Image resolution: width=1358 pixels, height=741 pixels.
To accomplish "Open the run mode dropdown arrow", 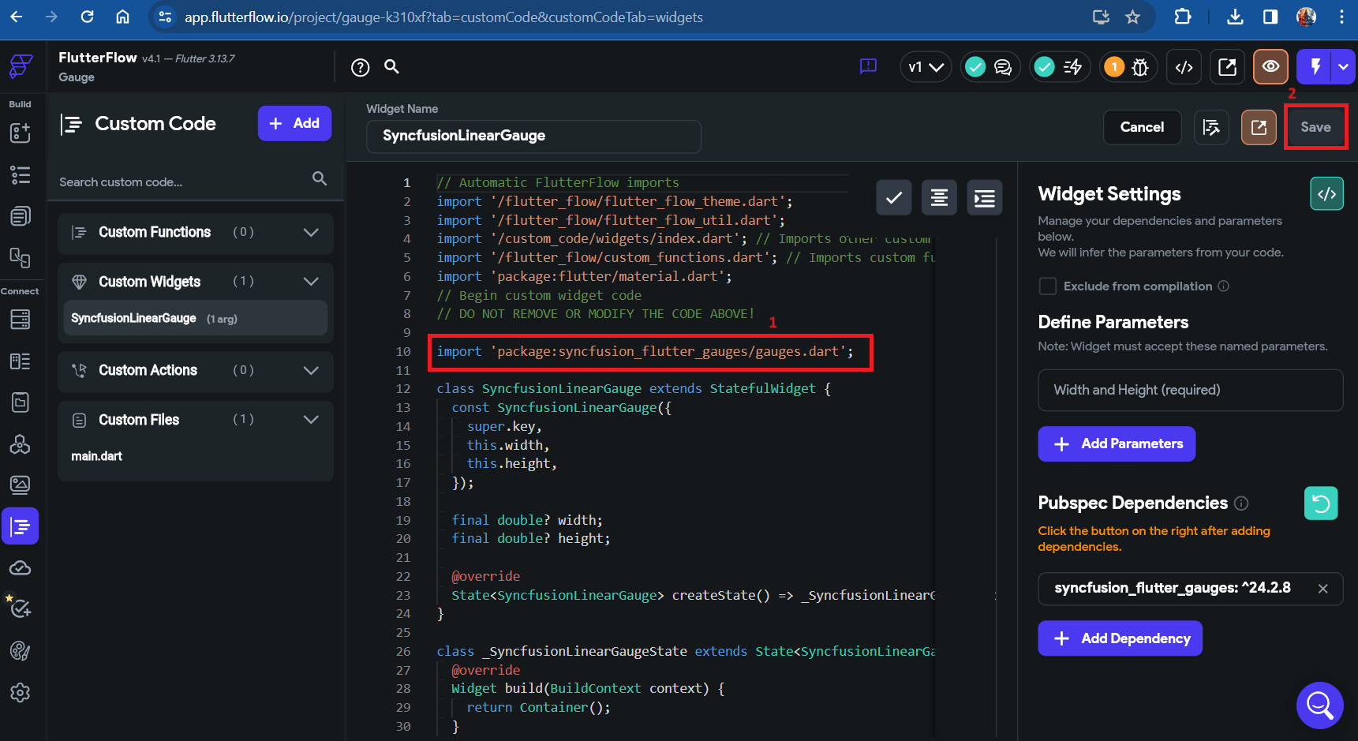I will (x=1343, y=67).
